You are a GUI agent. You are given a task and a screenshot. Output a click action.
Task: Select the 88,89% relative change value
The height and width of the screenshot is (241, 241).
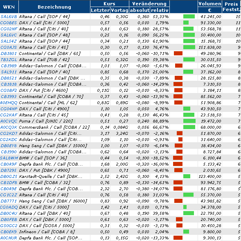161,121
